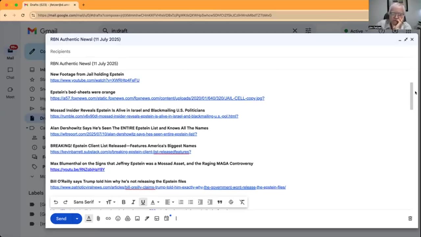Toggle underline formatting
The image size is (421, 237).
point(143,202)
